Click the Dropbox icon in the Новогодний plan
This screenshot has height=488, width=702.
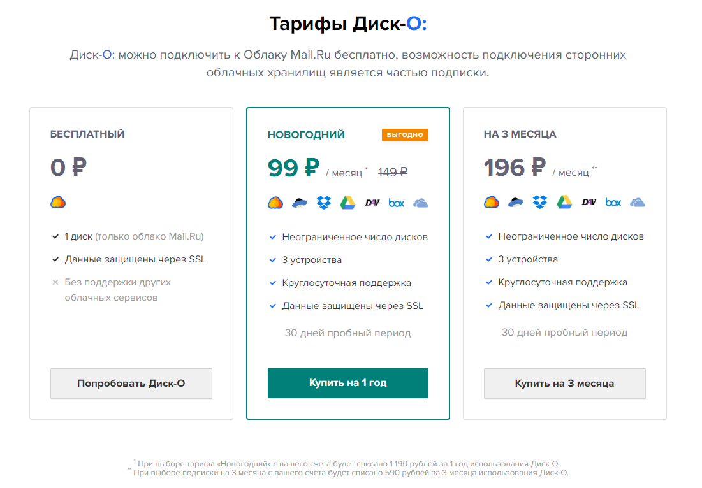tap(324, 203)
